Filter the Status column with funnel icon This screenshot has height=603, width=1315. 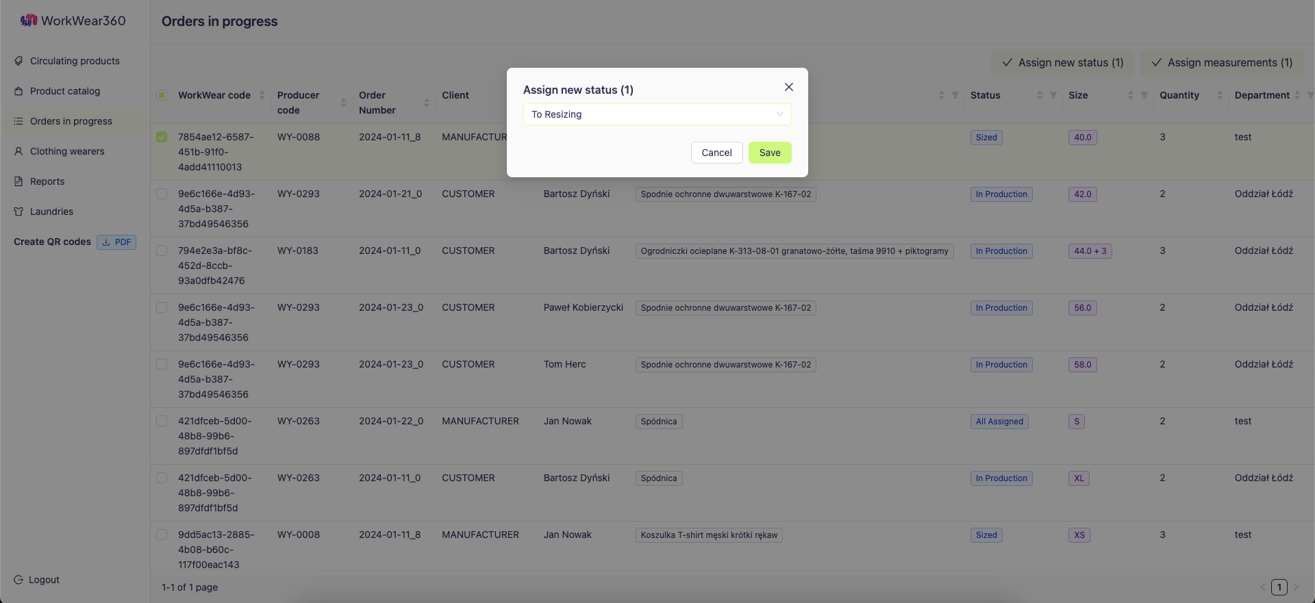coord(1053,95)
